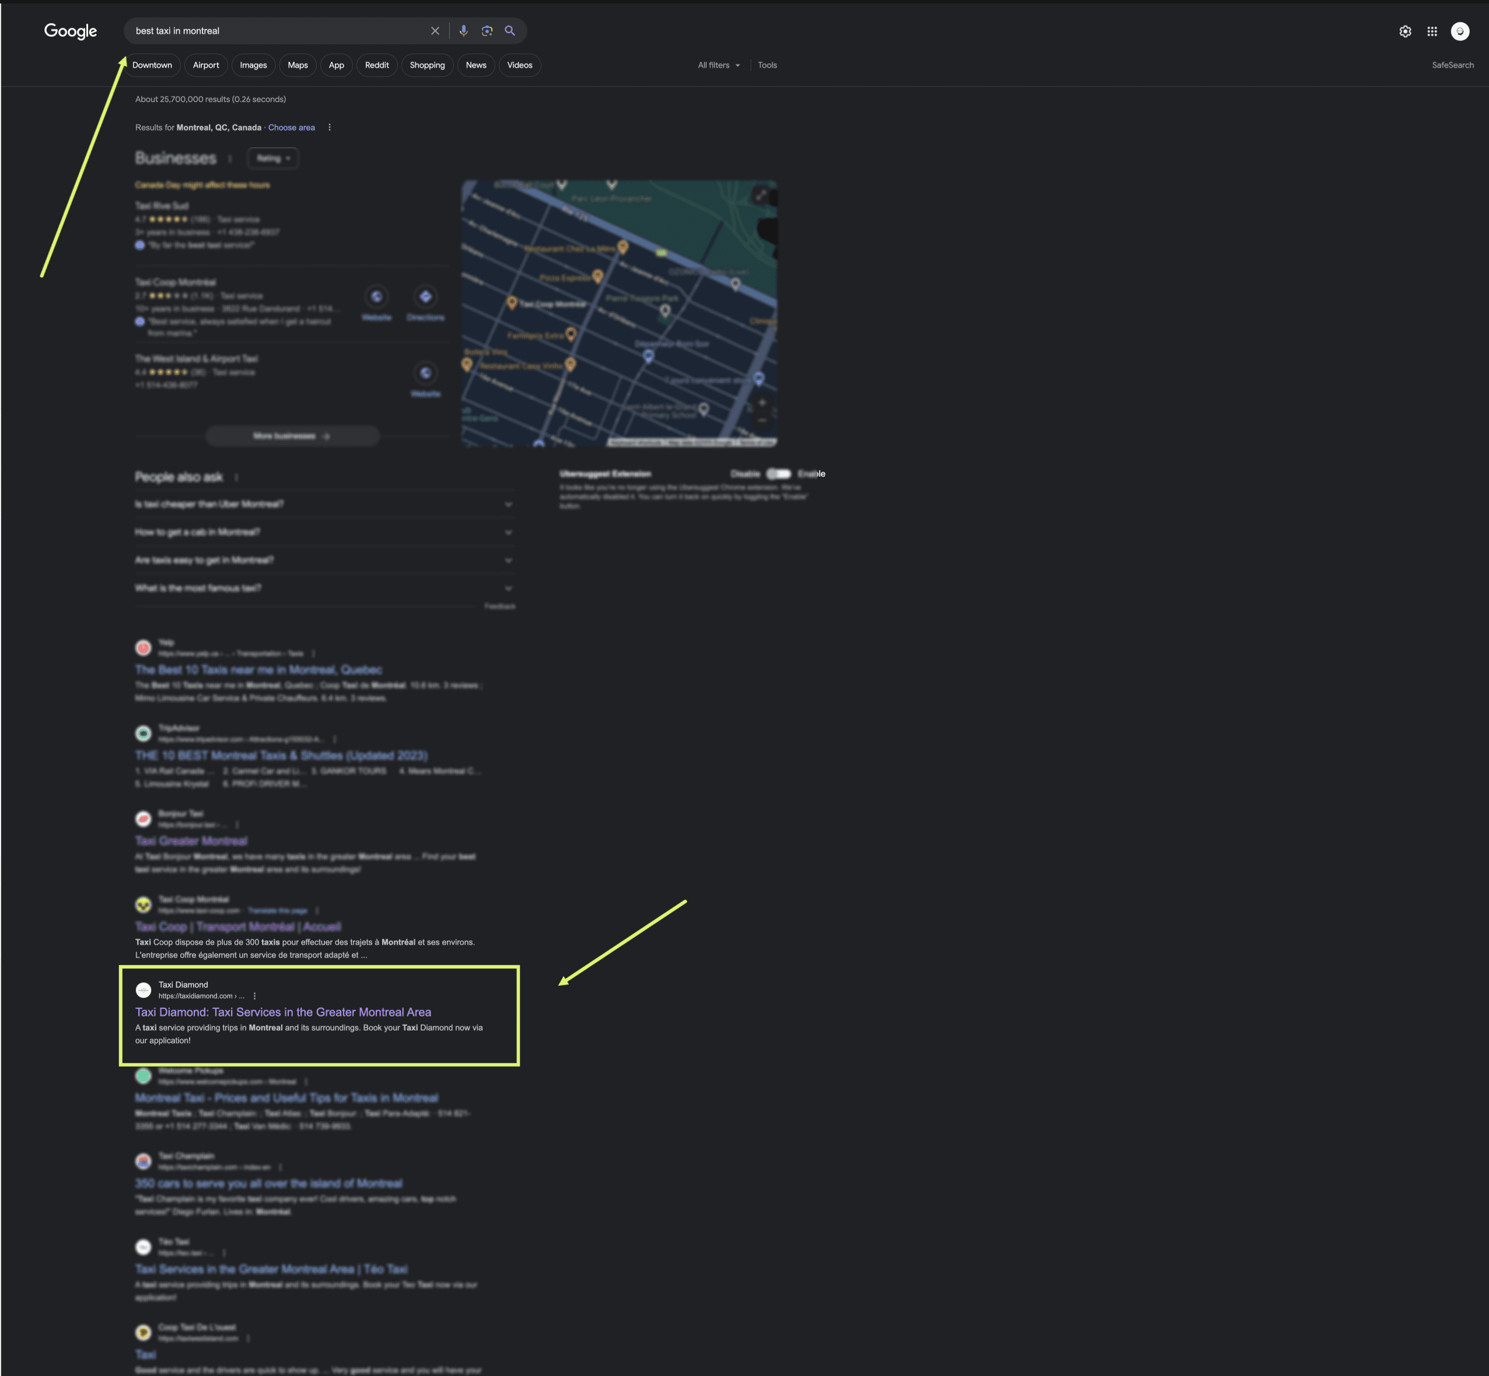
Task: Open the settings gear icon
Action: coord(1405,32)
